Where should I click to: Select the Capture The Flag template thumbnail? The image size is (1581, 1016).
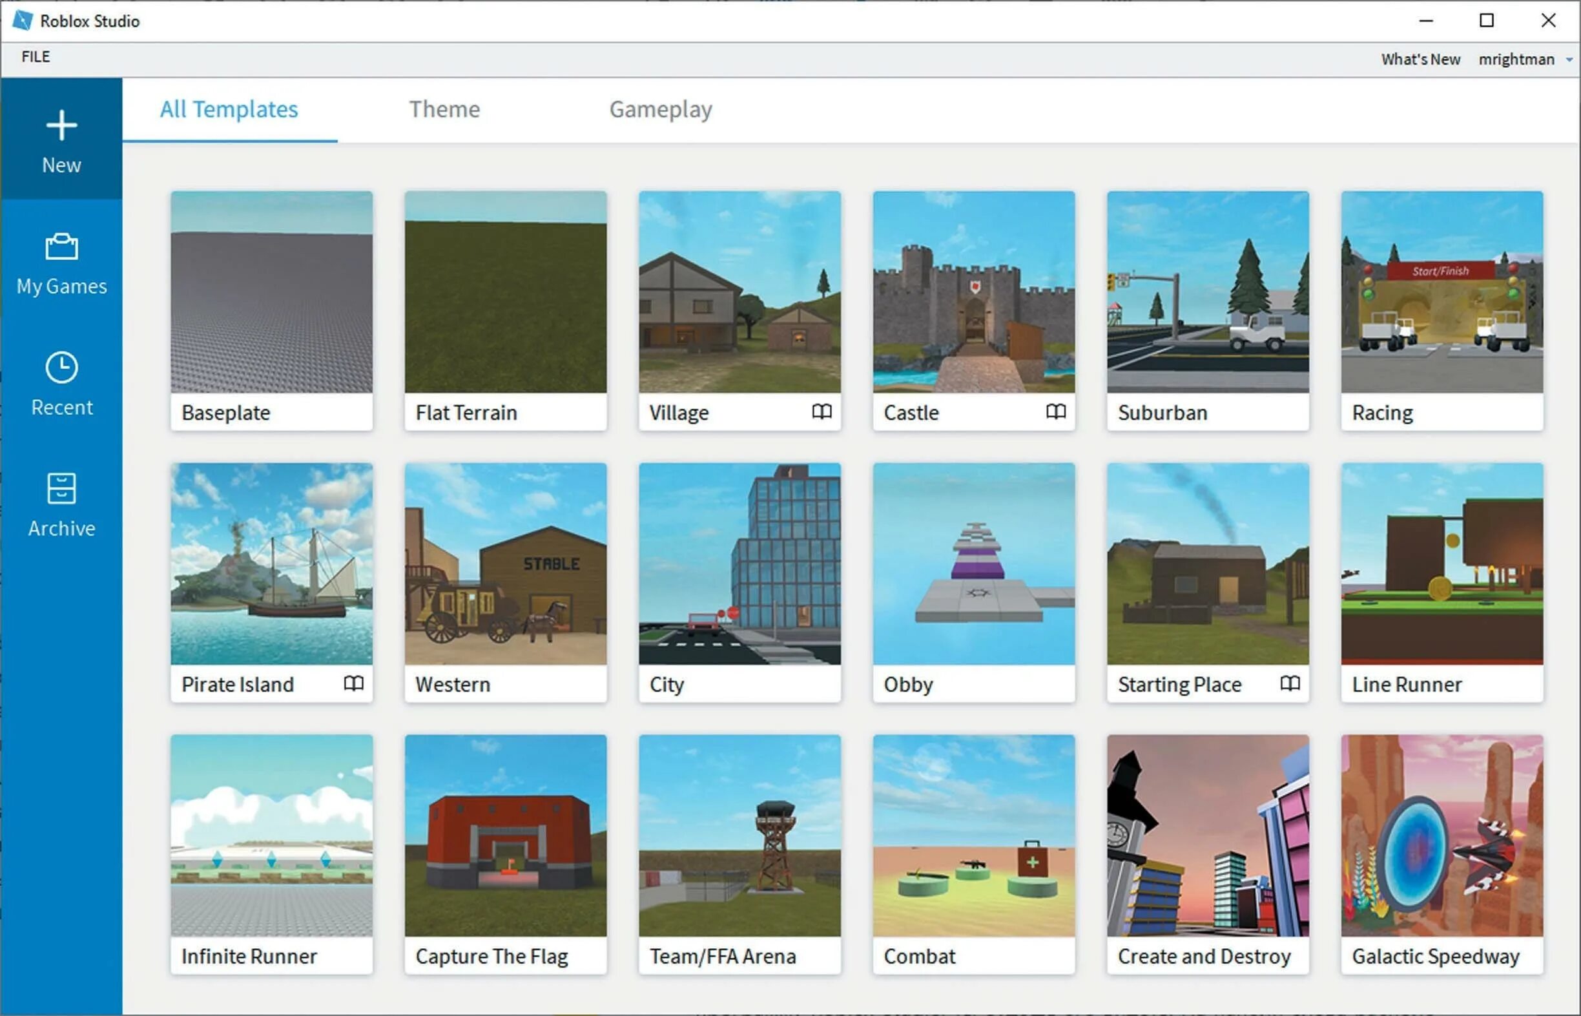505,836
